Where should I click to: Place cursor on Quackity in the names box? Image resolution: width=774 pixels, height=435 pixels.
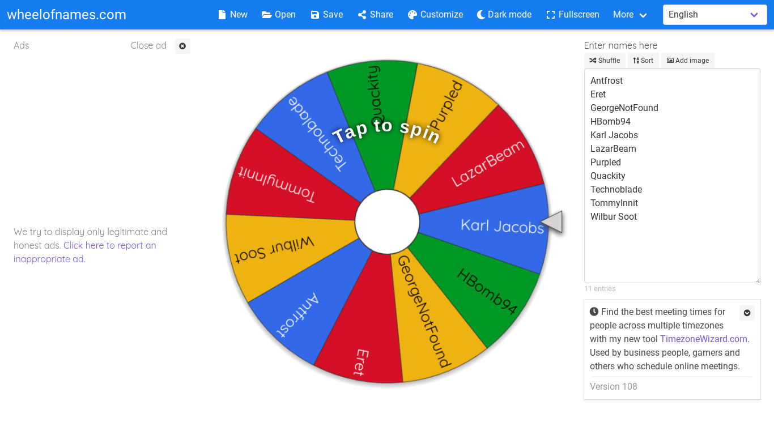[x=608, y=176]
